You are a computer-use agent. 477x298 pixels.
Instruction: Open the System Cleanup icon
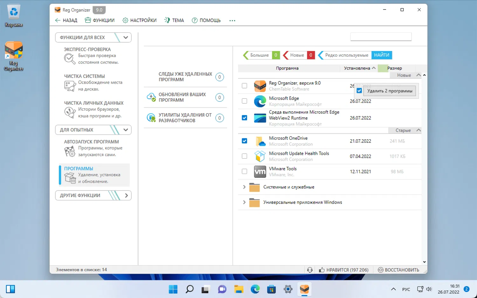[70, 86]
